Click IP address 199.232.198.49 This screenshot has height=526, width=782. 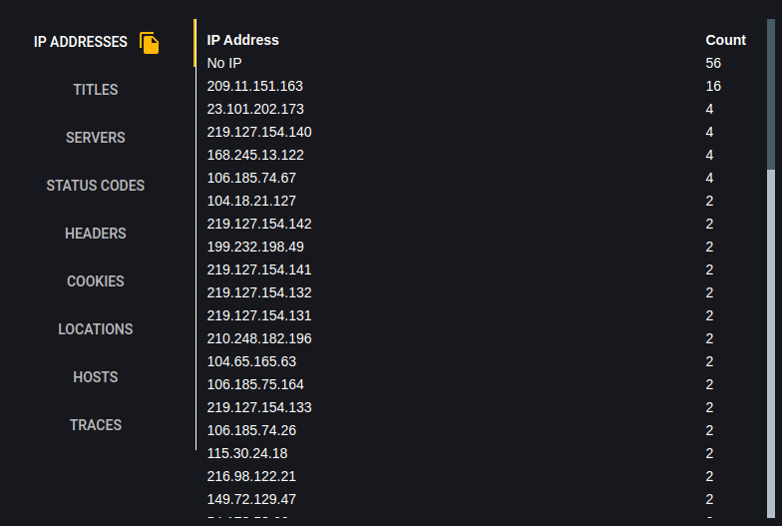click(x=255, y=247)
